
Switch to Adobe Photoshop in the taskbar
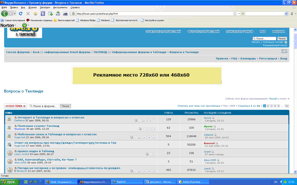pyautogui.click(x=193, y=182)
